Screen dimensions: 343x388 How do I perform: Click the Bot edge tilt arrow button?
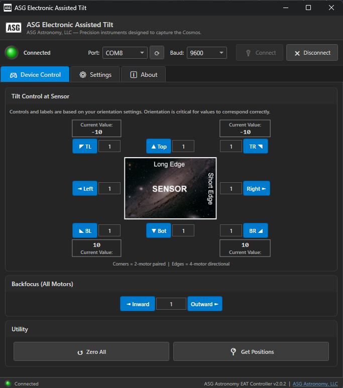[x=159, y=230]
